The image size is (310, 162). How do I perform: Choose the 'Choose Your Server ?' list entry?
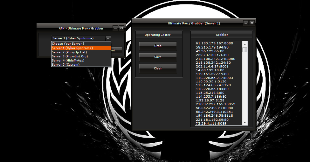coord(81,44)
